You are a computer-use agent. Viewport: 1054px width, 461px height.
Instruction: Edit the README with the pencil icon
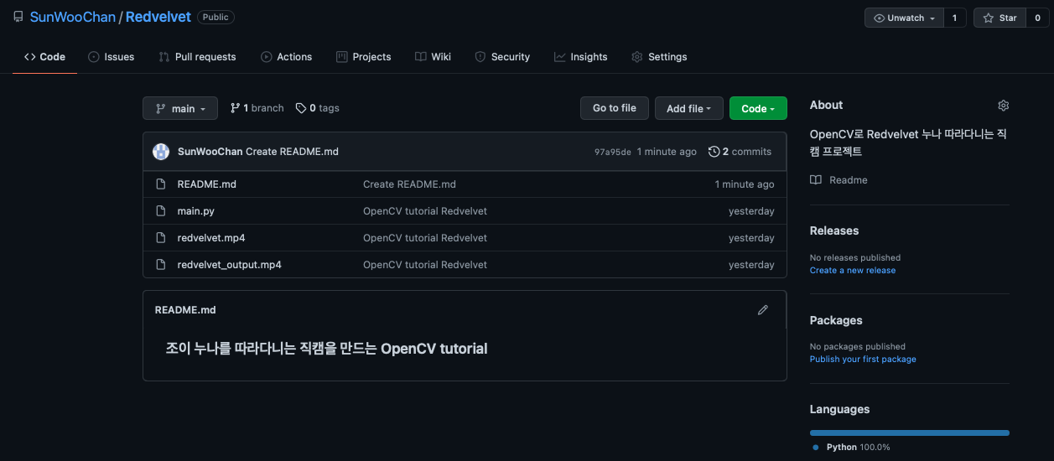click(763, 310)
